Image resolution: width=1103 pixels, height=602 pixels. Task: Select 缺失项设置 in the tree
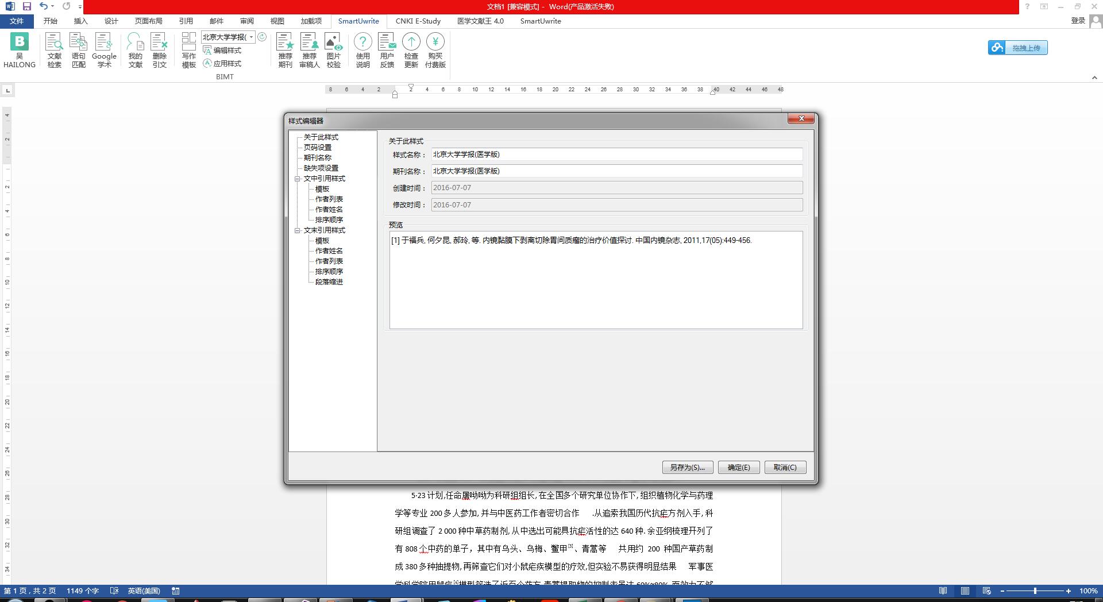[x=321, y=168]
